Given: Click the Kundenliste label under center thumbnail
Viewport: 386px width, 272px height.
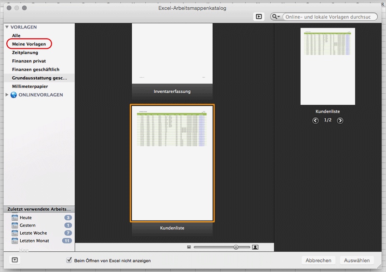Looking at the screenshot, I should click(172, 228).
